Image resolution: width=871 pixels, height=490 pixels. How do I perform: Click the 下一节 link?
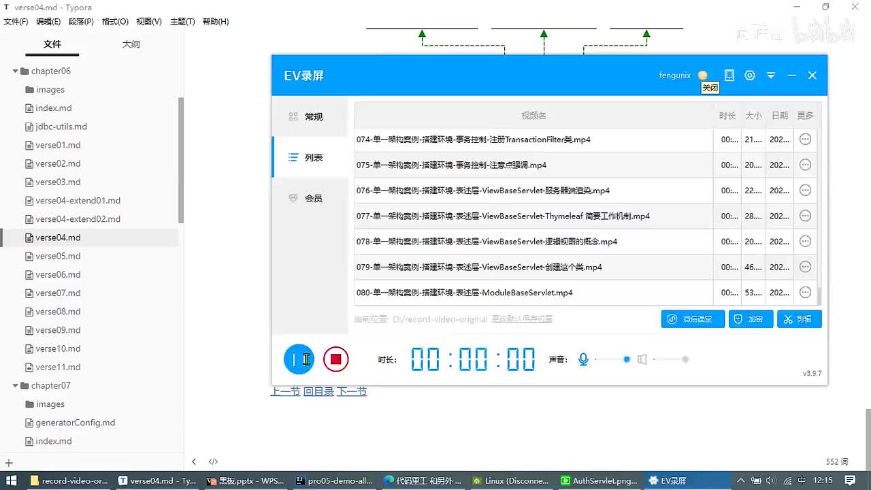pos(352,391)
